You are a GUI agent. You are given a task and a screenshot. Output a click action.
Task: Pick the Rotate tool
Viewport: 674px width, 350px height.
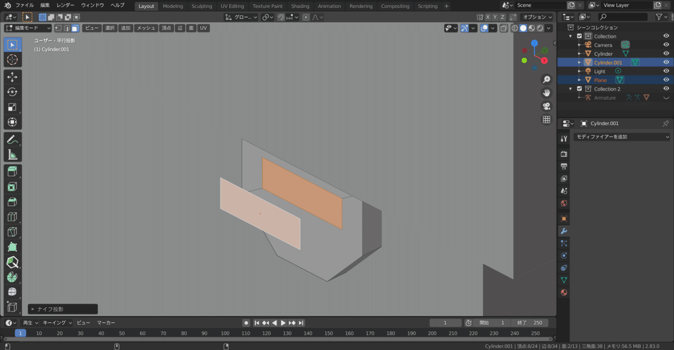(12, 92)
